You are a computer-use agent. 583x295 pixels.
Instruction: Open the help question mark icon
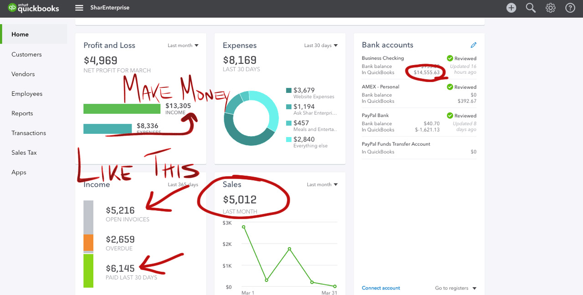click(570, 8)
